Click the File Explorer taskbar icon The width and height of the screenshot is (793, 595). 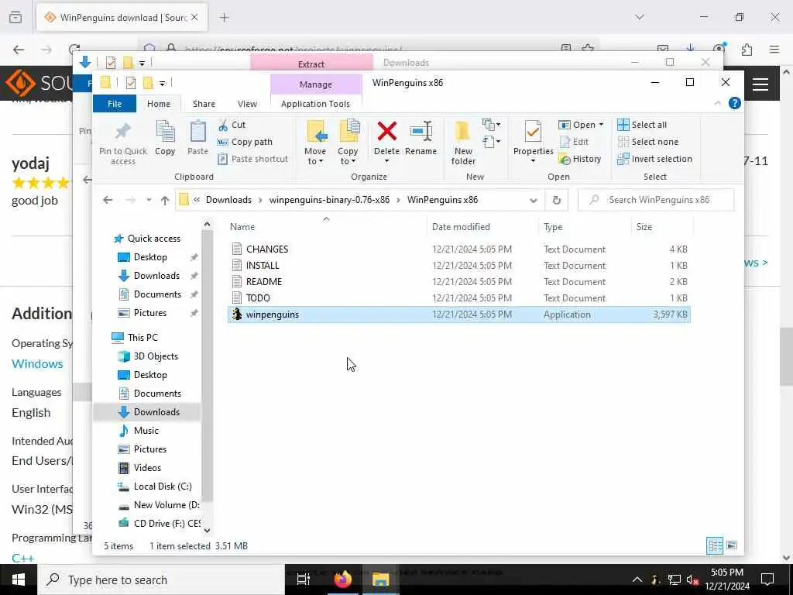click(380, 580)
